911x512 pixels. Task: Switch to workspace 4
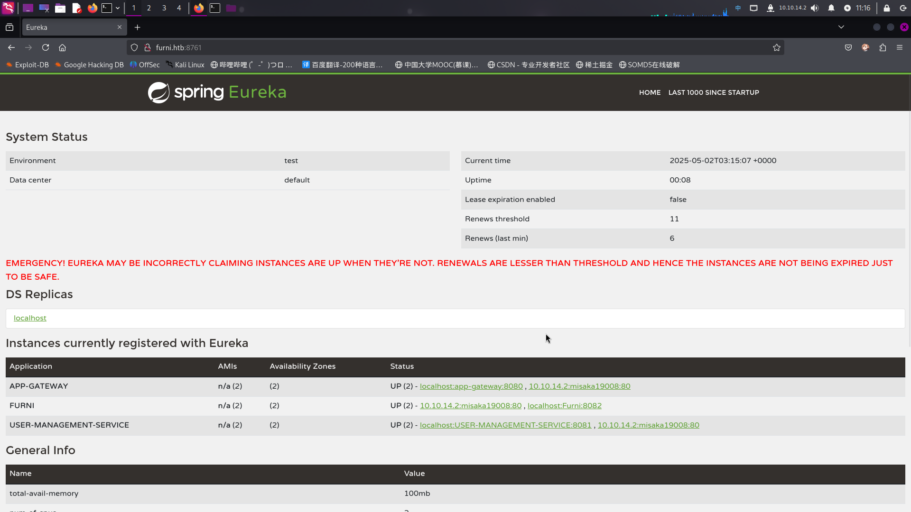(179, 8)
